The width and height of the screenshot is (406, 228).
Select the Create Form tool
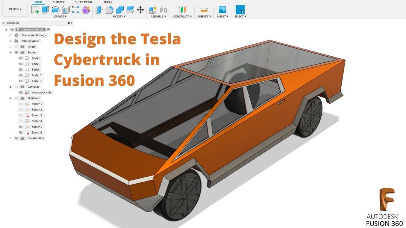point(86,10)
